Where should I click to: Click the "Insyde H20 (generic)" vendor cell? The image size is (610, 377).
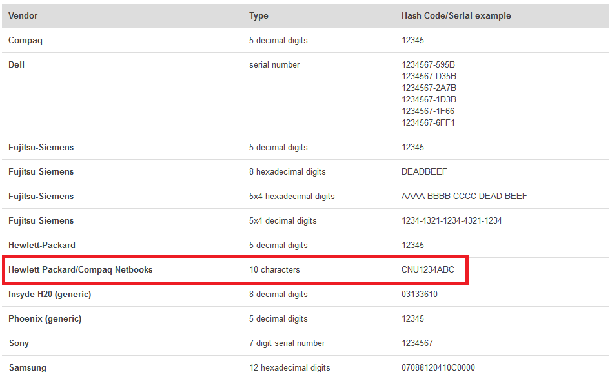(x=50, y=295)
